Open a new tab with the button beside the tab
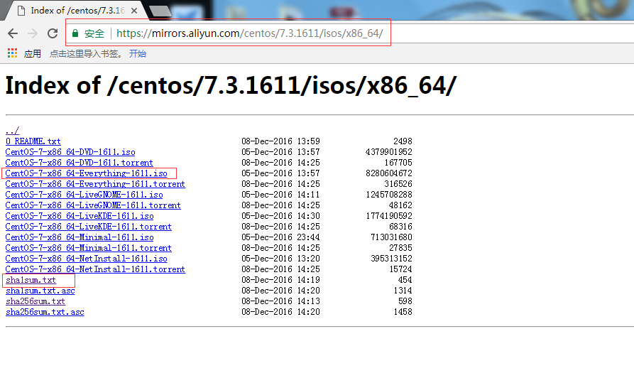Image resolution: width=634 pixels, height=378 pixels. pos(160,11)
